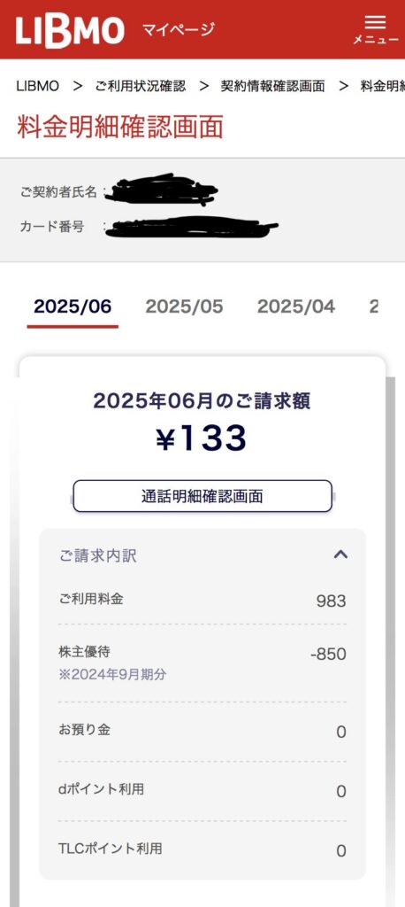
Task: Click the お預り金 row
Action: [x=202, y=731]
